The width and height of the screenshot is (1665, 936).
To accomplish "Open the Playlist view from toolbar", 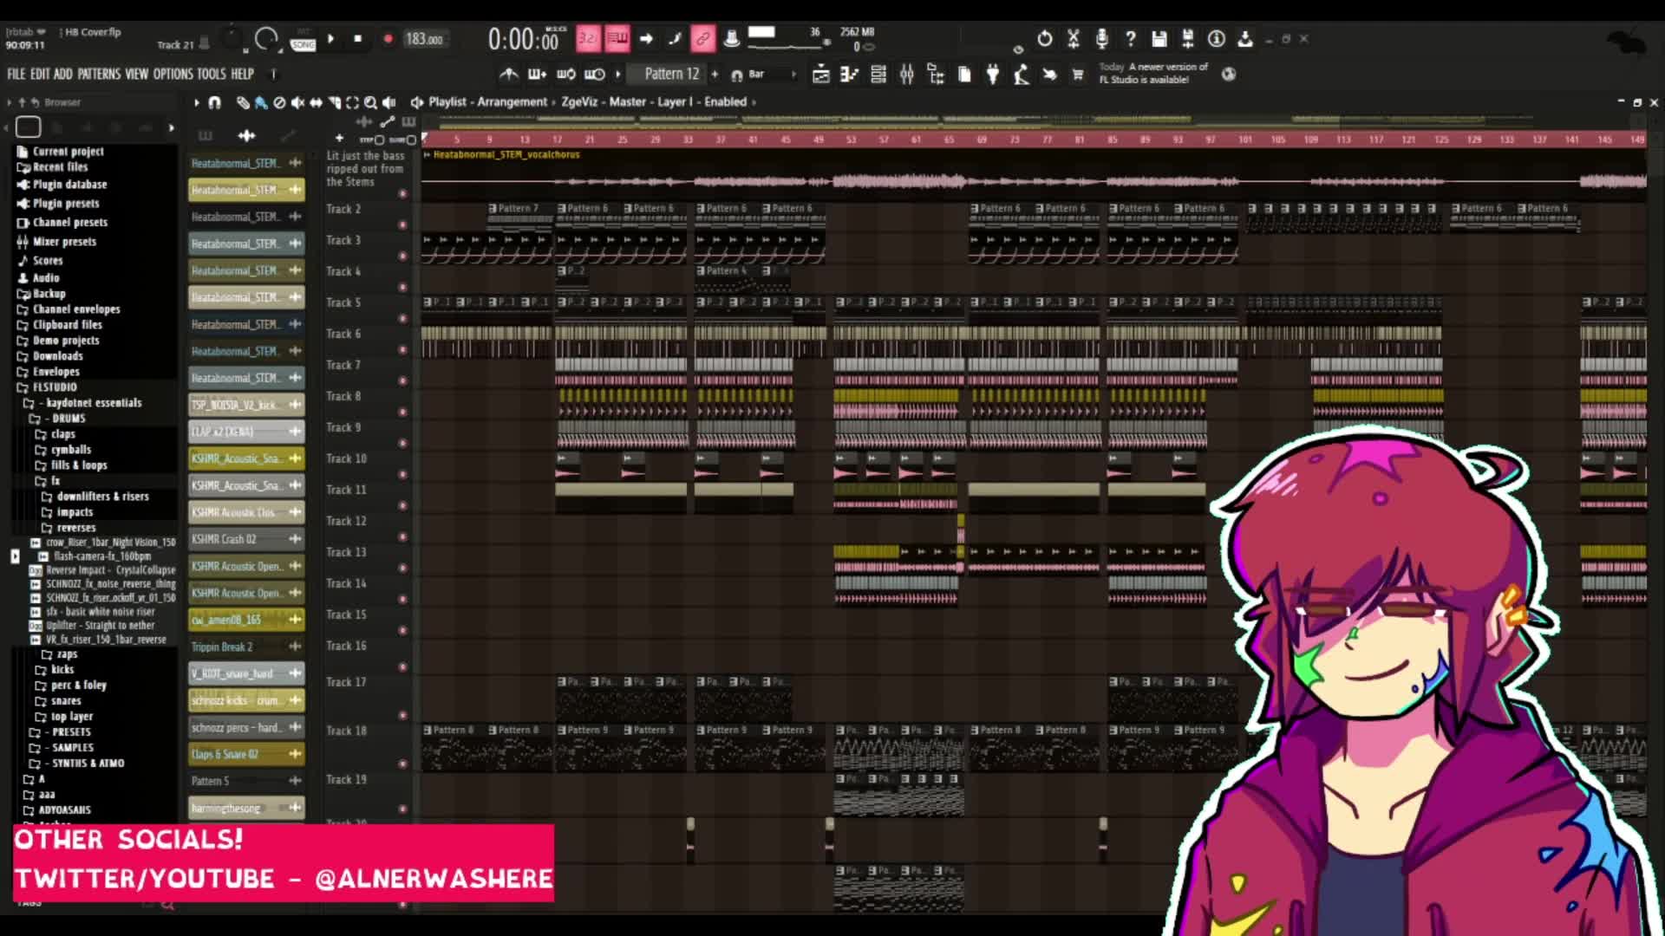I will pos(820,75).
